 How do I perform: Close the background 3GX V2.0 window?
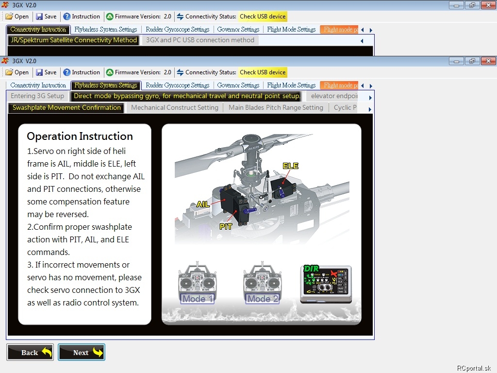[488, 5]
